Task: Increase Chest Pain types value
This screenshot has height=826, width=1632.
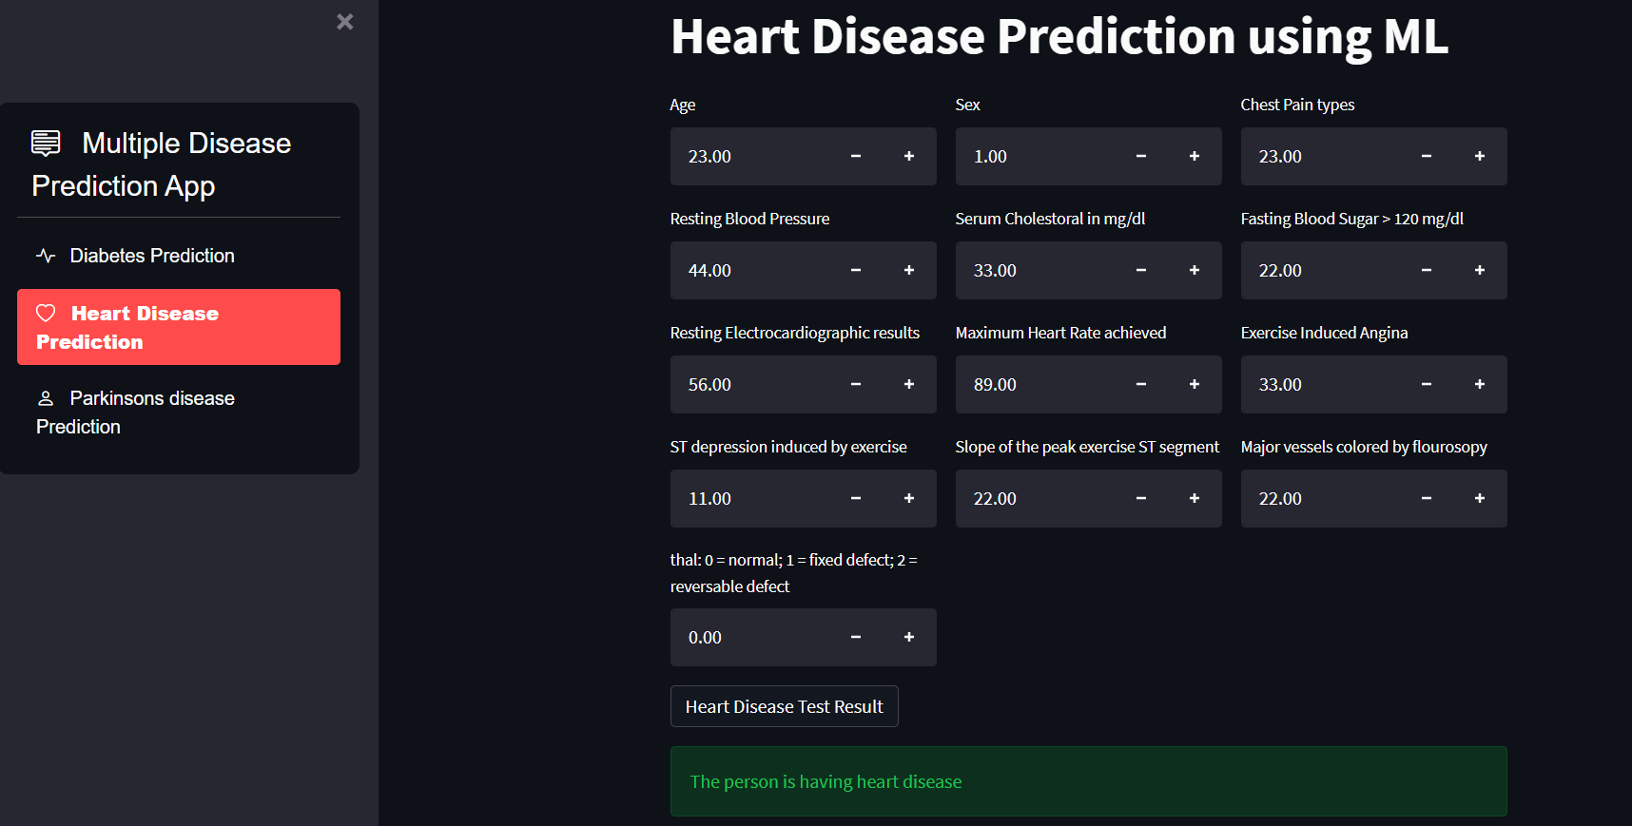Action: coord(1479,156)
